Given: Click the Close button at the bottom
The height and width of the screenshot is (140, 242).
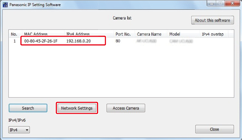Looking at the screenshot, I should (x=214, y=129).
